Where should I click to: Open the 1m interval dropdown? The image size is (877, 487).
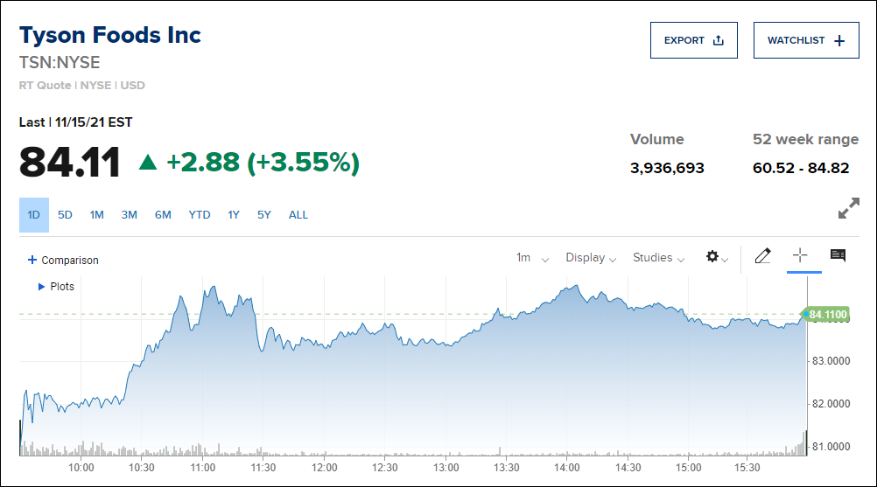[532, 258]
